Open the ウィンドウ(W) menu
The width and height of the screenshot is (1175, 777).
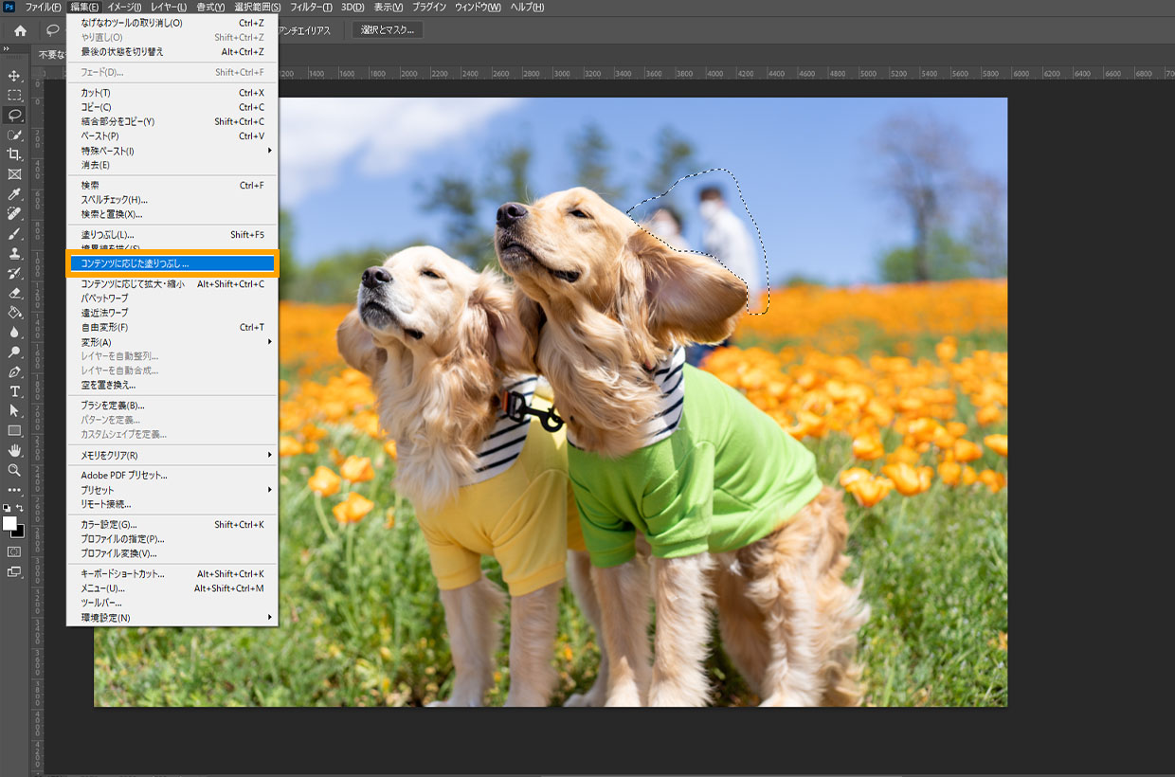tap(479, 7)
